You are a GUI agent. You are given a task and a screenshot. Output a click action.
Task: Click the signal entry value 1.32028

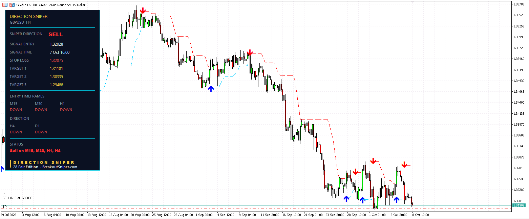tap(57, 44)
